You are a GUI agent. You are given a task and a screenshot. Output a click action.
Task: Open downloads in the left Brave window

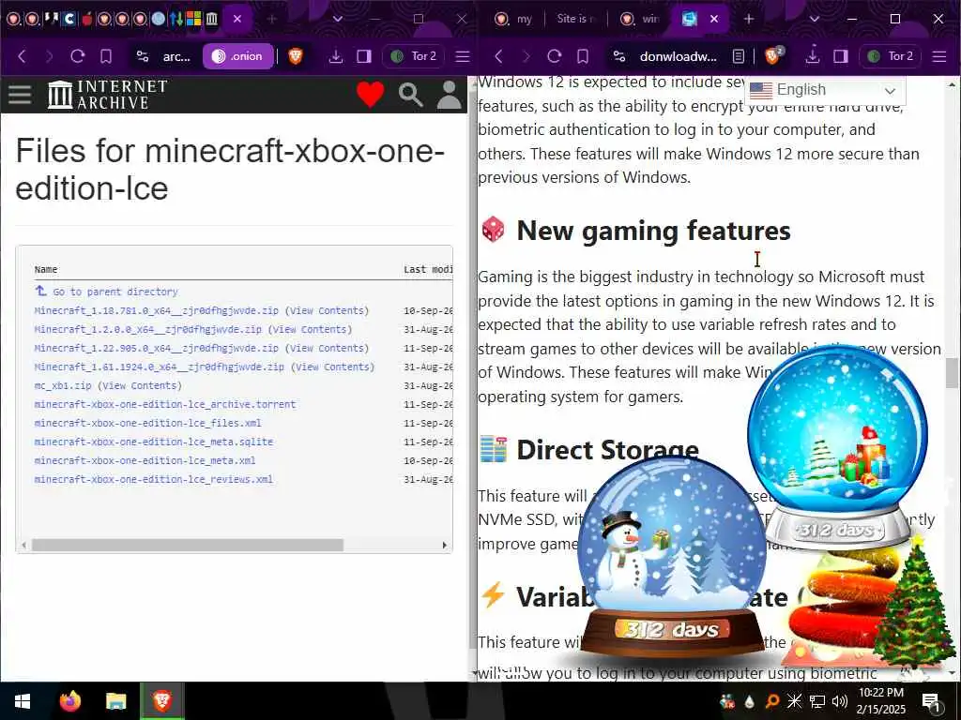coord(335,56)
